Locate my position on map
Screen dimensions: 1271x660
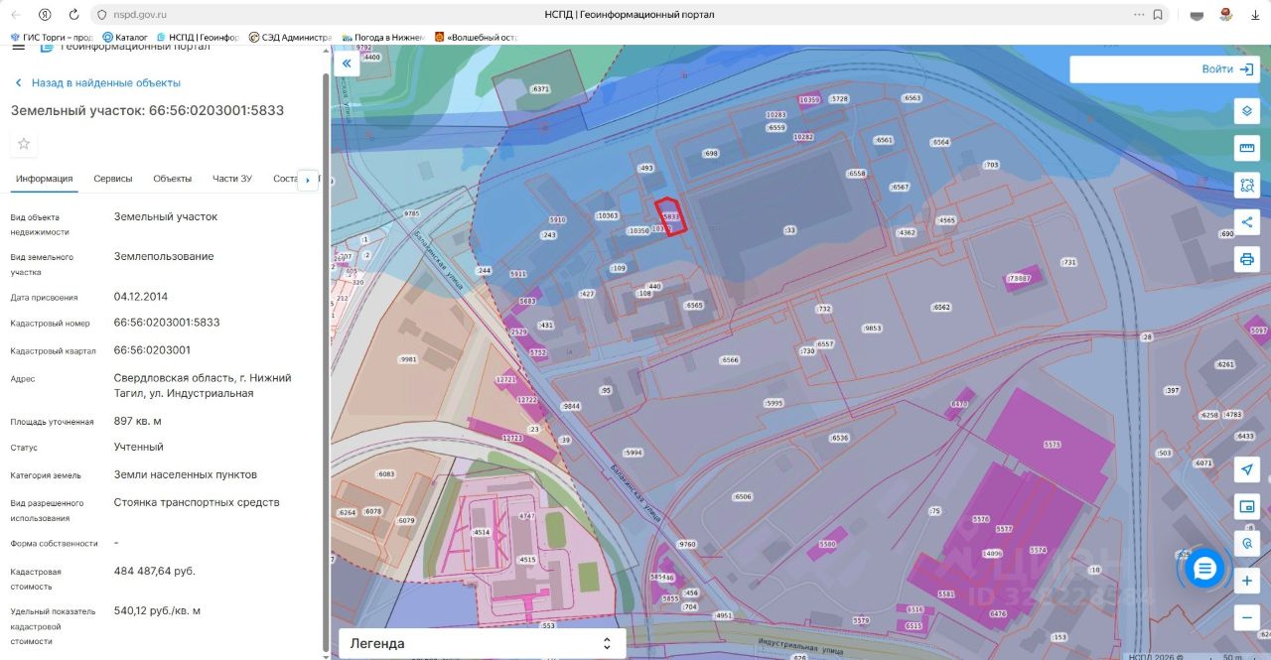point(1246,469)
